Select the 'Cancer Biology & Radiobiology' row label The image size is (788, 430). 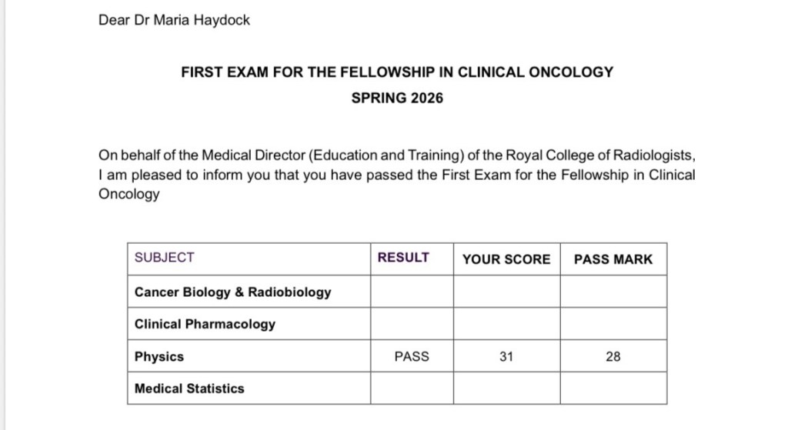pyautogui.click(x=232, y=292)
